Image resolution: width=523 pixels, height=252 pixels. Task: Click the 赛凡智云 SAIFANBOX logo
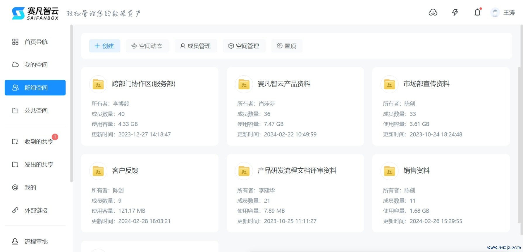pyautogui.click(x=35, y=13)
